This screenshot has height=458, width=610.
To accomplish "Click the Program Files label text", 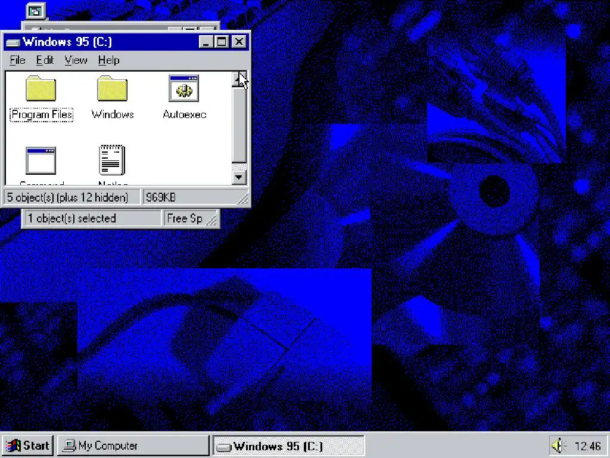I will click(x=42, y=114).
